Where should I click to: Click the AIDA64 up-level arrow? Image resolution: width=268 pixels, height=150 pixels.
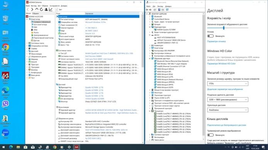(37, 9)
